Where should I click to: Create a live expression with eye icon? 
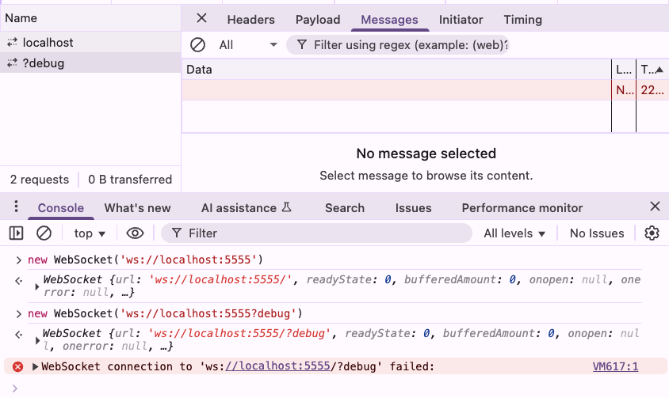coord(135,233)
